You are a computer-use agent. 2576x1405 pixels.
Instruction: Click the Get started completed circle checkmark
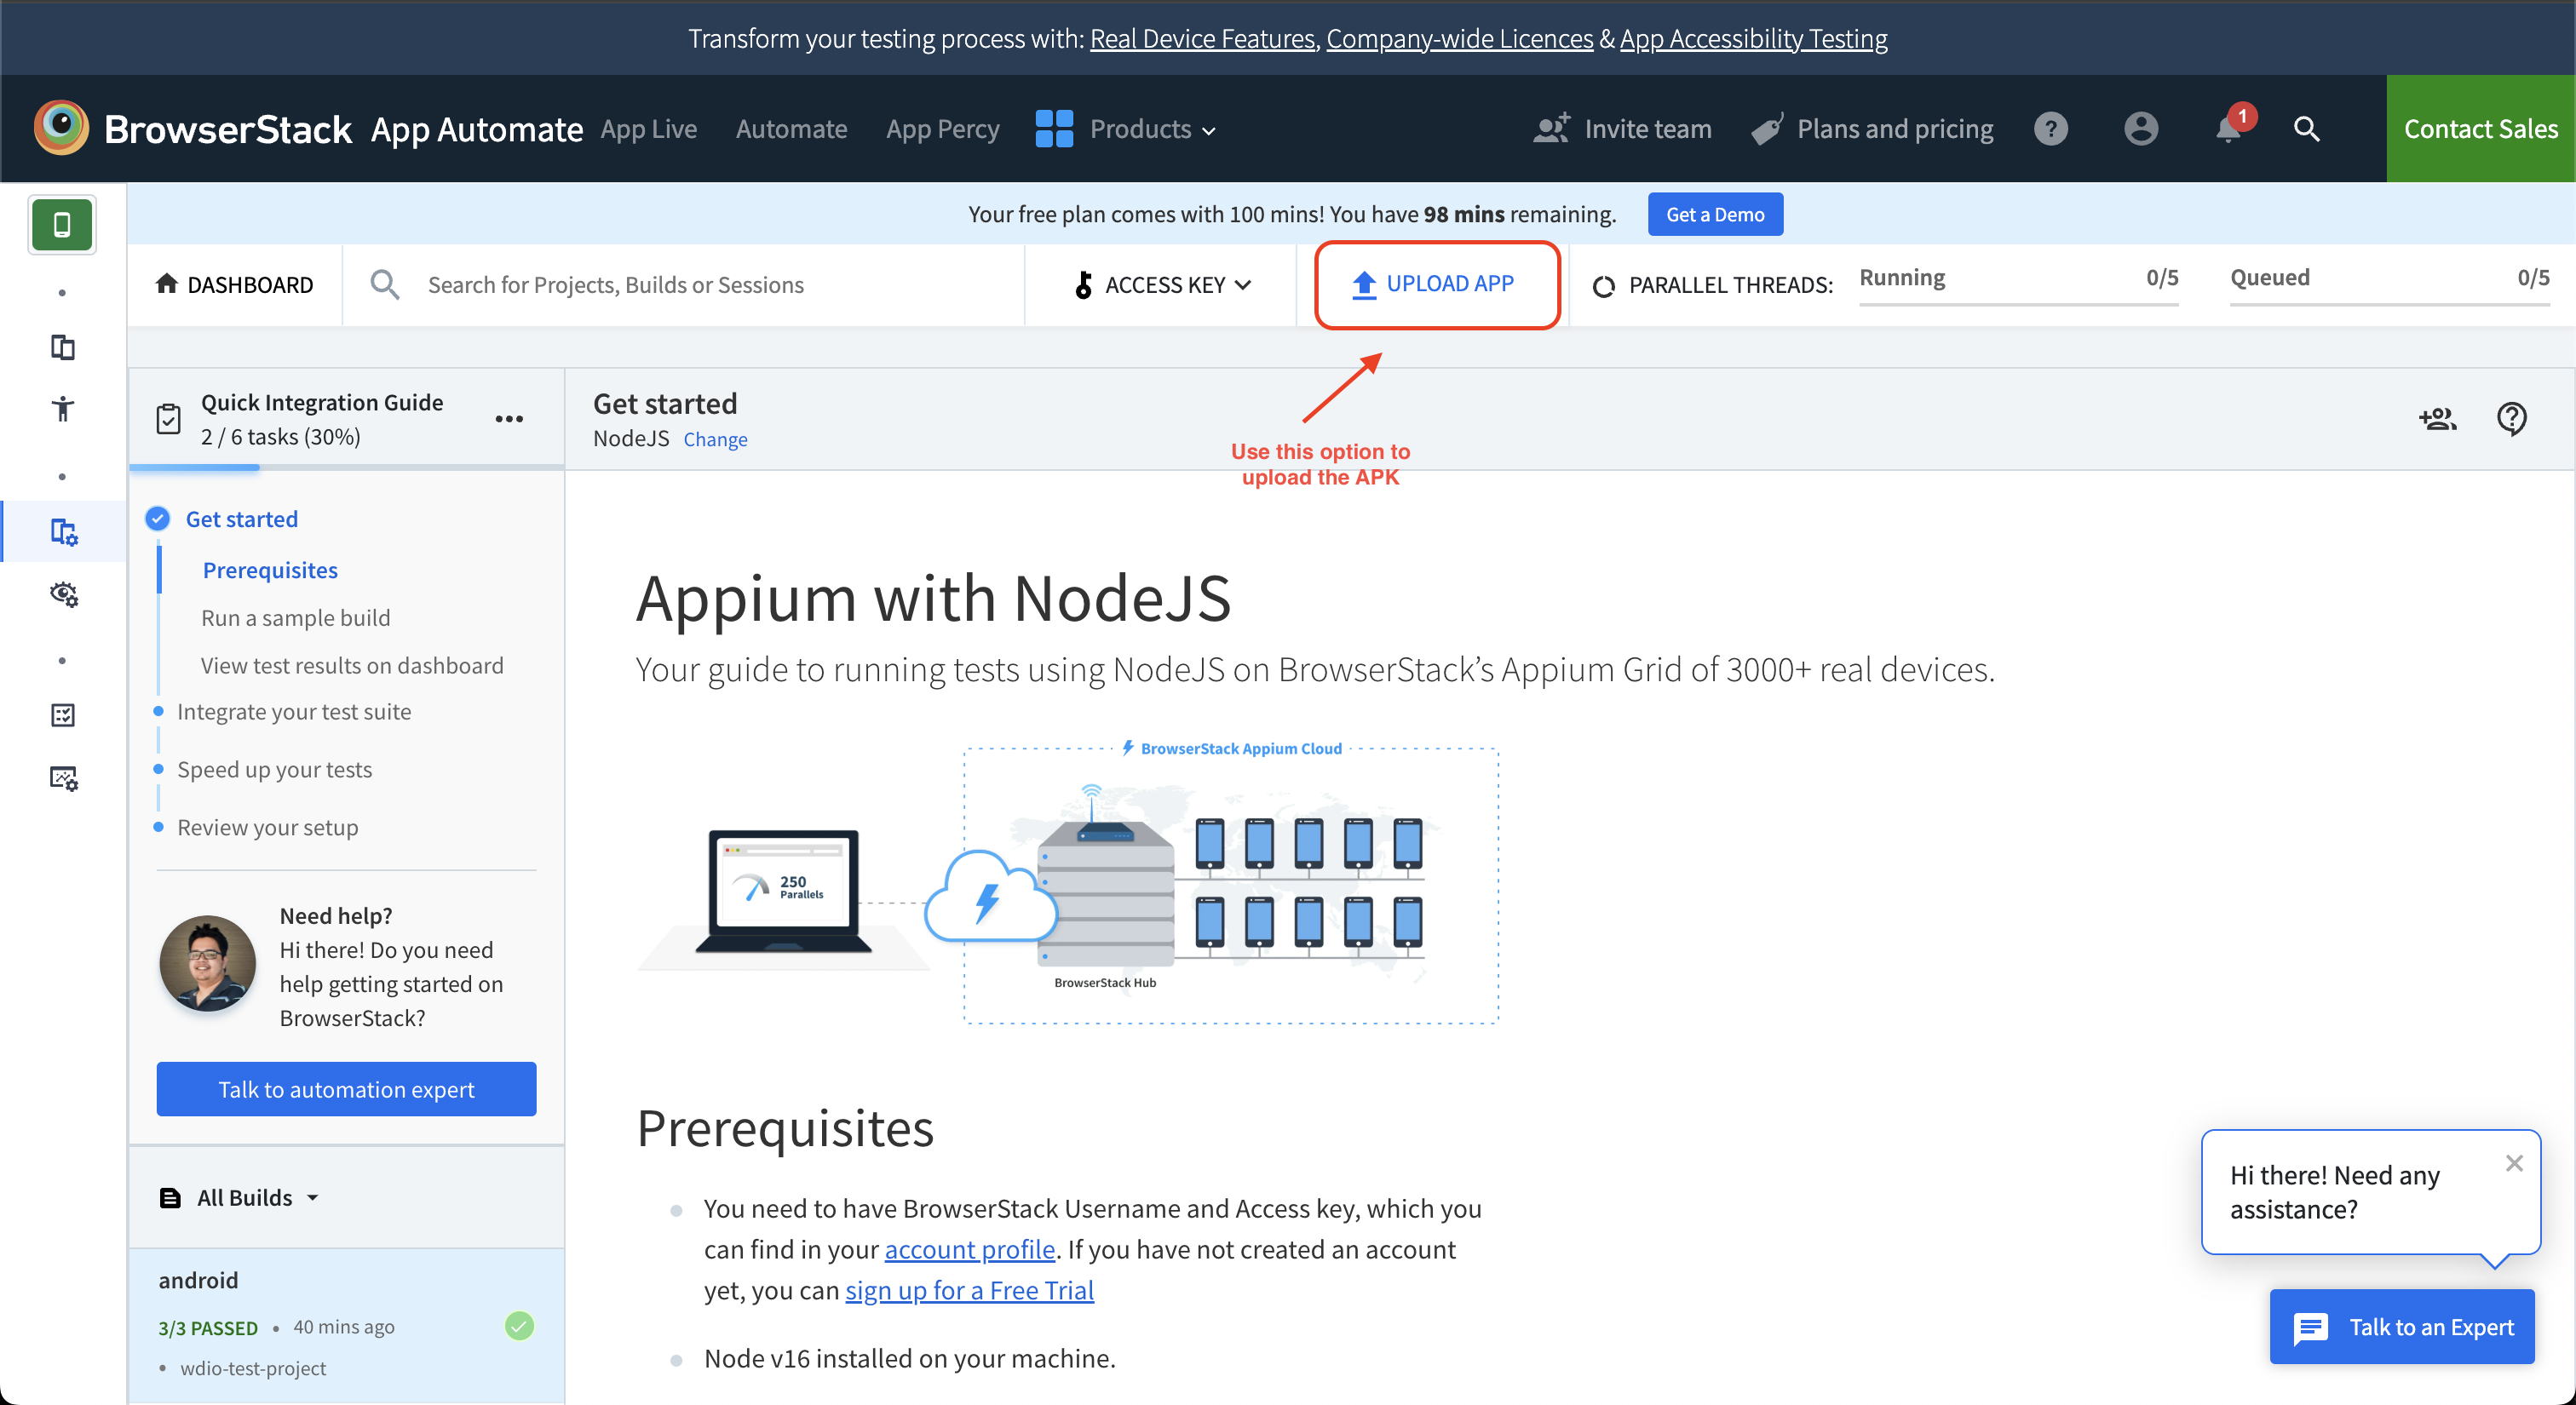click(x=157, y=518)
